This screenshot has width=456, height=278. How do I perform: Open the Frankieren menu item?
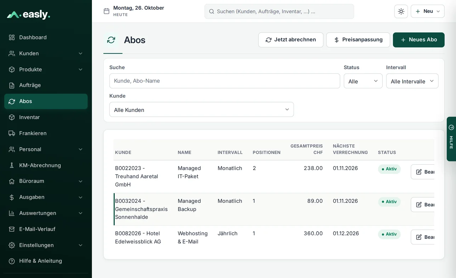pos(46,133)
